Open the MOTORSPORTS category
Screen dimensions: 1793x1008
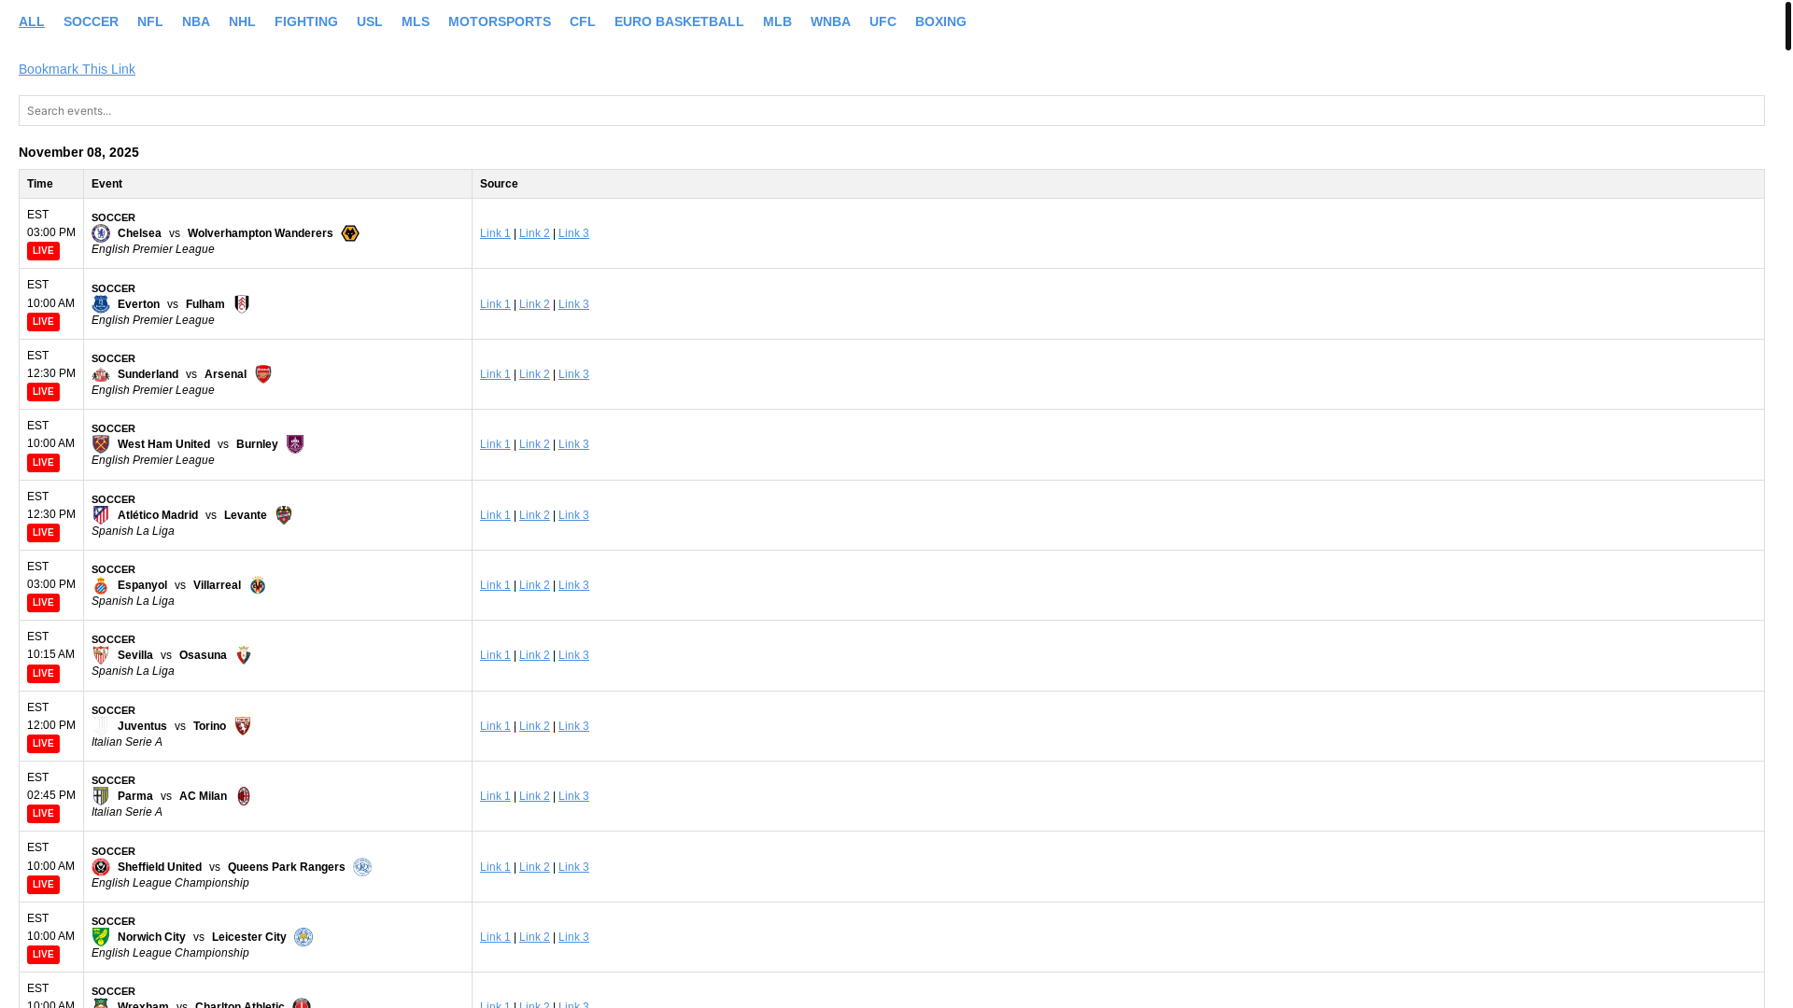click(x=500, y=21)
